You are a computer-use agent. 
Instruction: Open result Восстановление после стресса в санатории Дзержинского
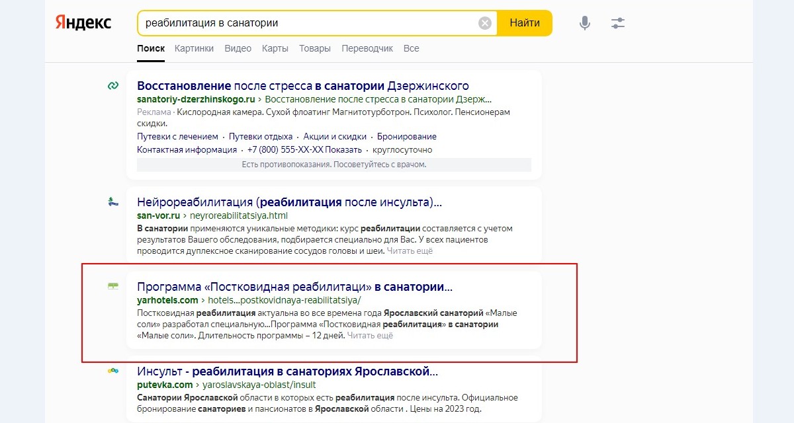pyautogui.click(x=303, y=86)
